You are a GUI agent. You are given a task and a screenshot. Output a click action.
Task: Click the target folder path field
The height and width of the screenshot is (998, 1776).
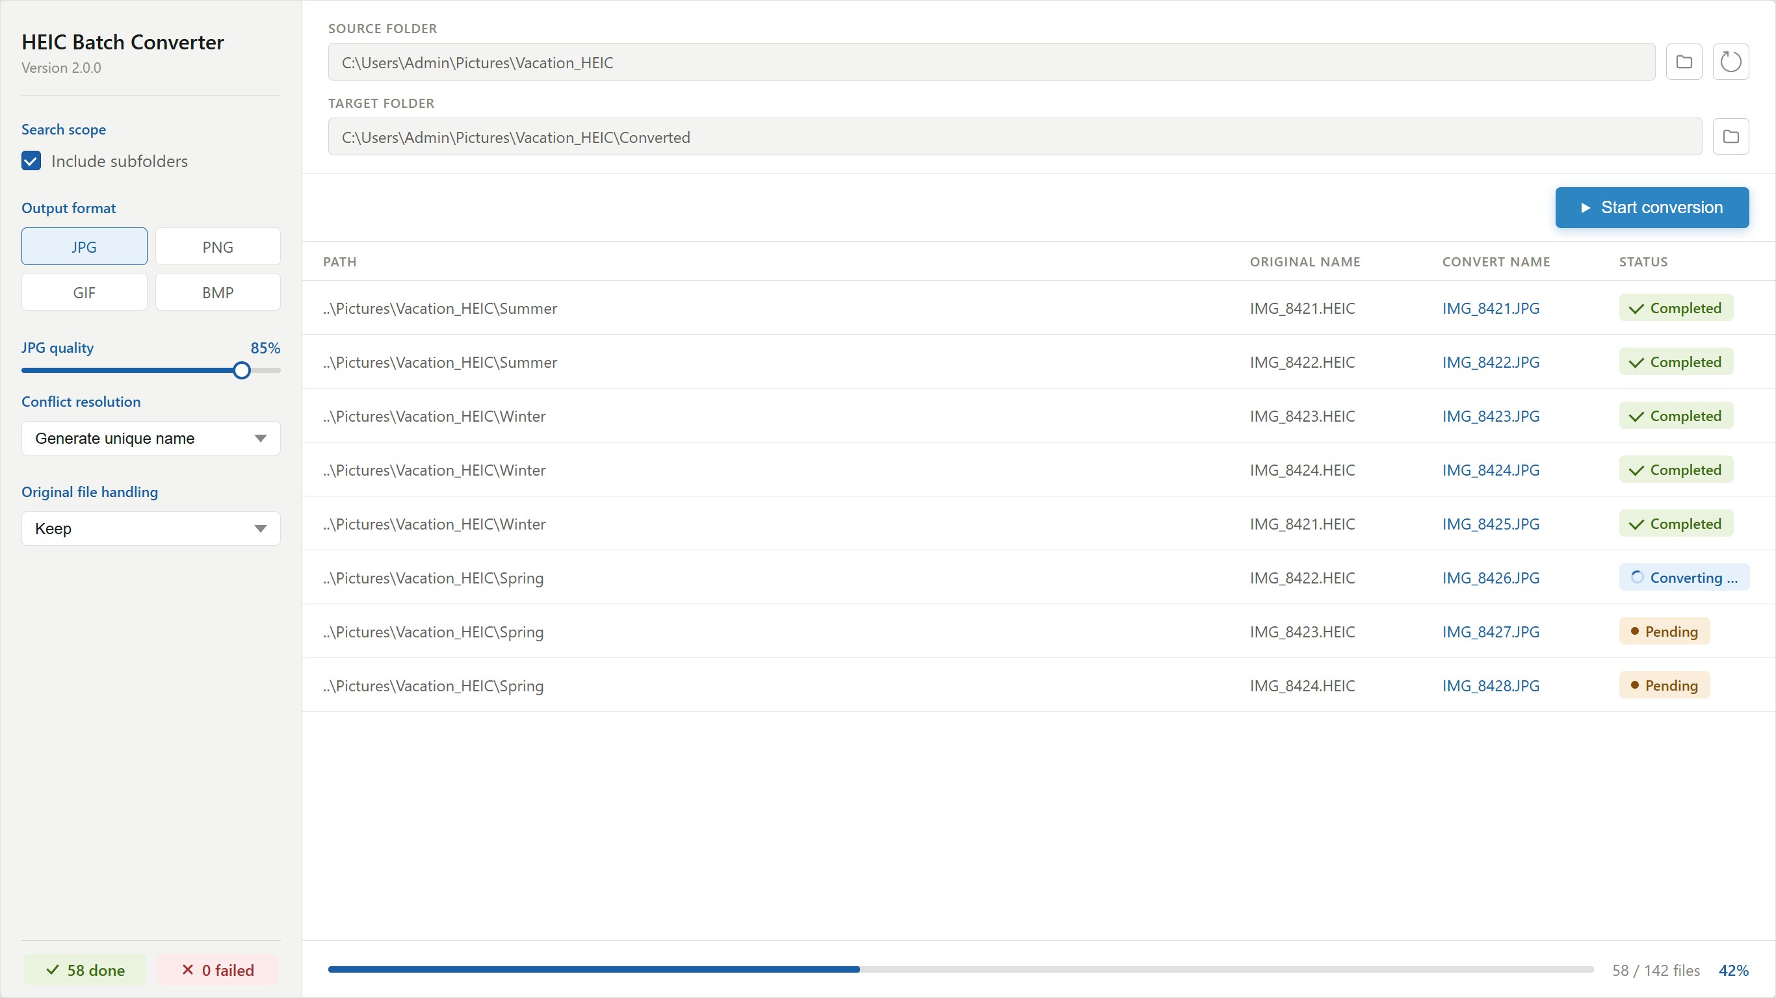coord(1015,136)
